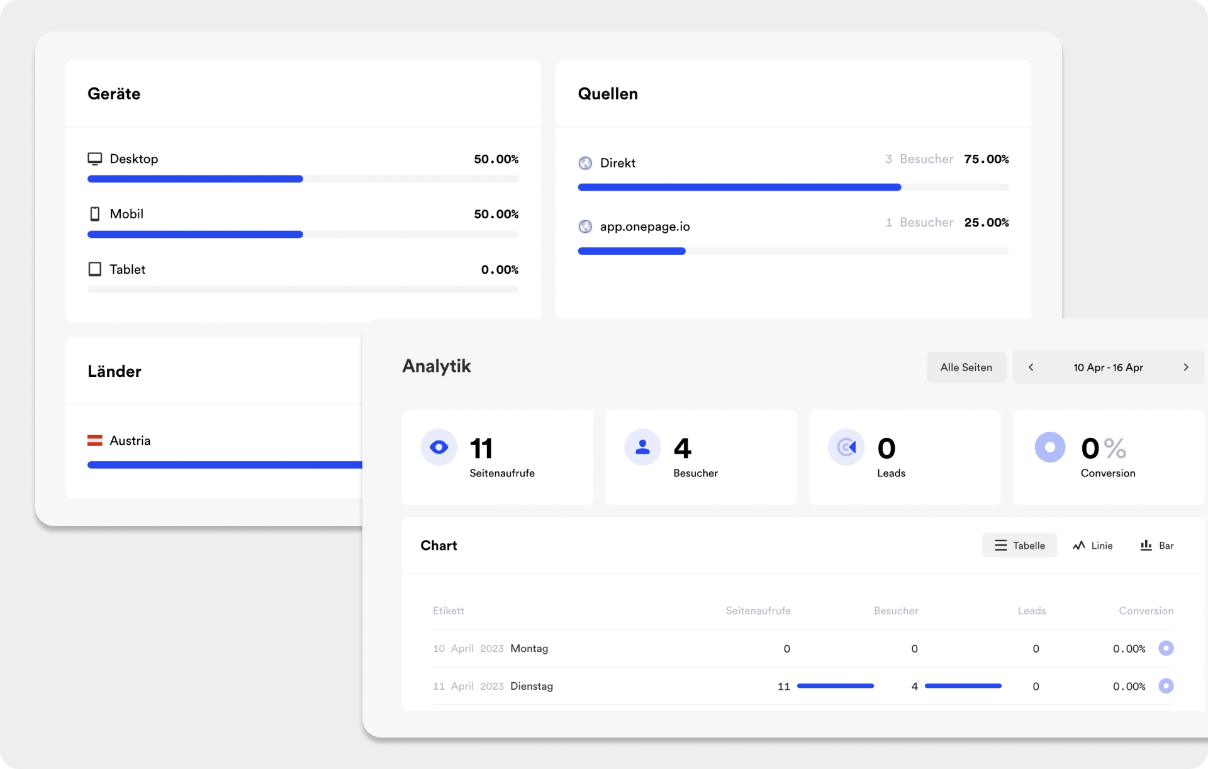Go to next week with right chevron
Viewport: 1208px width, 769px height.
pyautogui.click(x=1187, y=367)
